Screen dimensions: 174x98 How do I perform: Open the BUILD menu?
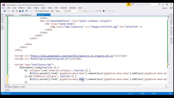click(29, 8)
